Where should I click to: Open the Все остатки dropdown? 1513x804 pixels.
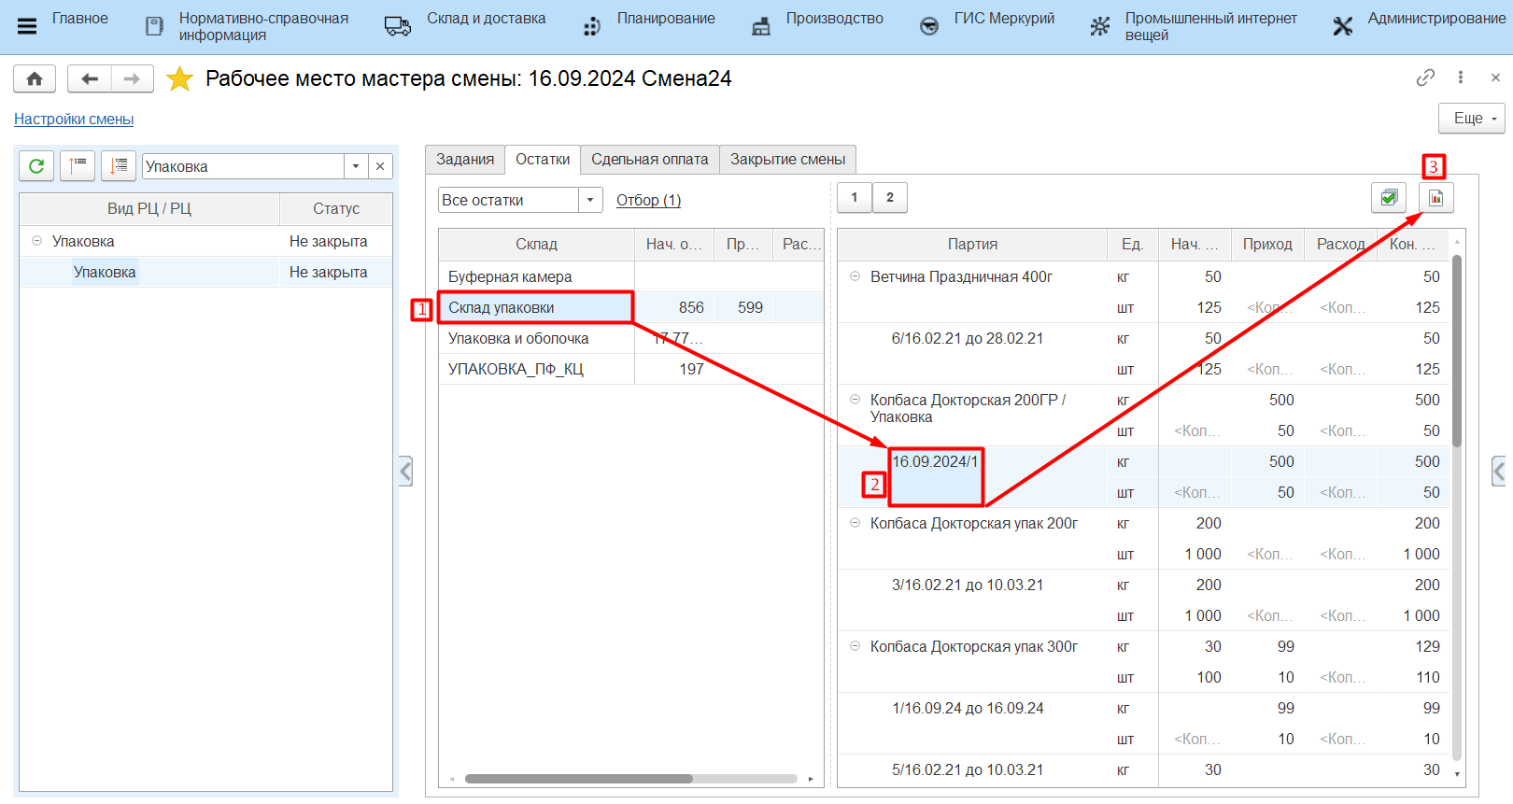pyautogui.click(x=590, y=200)
